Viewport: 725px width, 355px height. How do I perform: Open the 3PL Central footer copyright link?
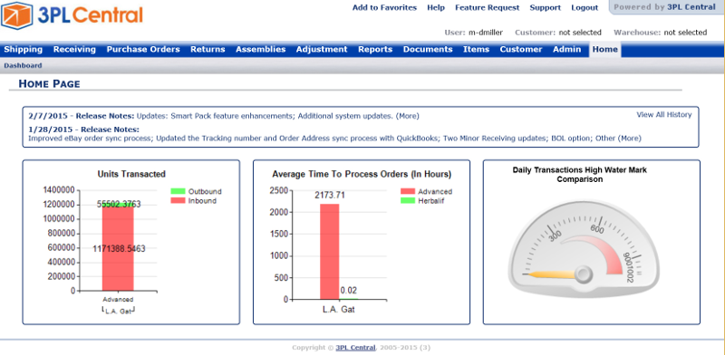point(355,348)
